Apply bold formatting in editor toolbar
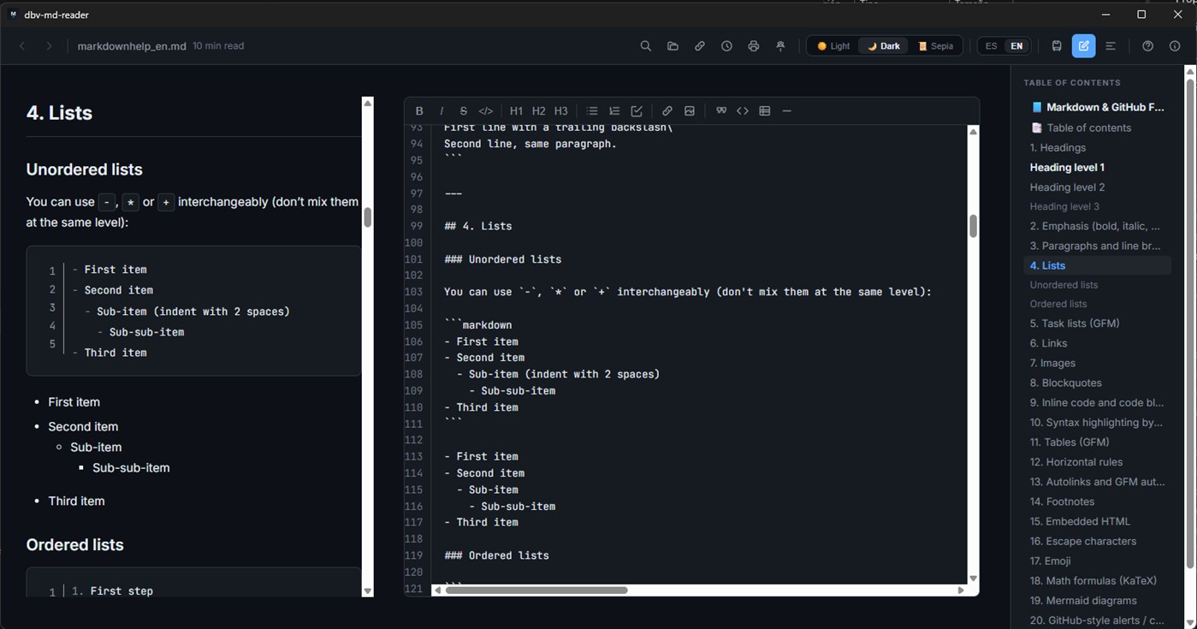The height and width of the screenshot is (629, 1197). coord(419,111)
